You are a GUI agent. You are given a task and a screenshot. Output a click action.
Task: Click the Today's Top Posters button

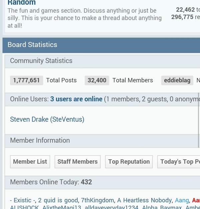179,162
